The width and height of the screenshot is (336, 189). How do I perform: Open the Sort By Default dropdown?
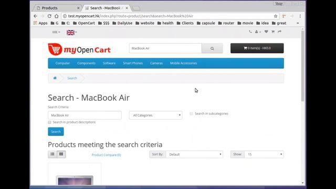(194, 154)
